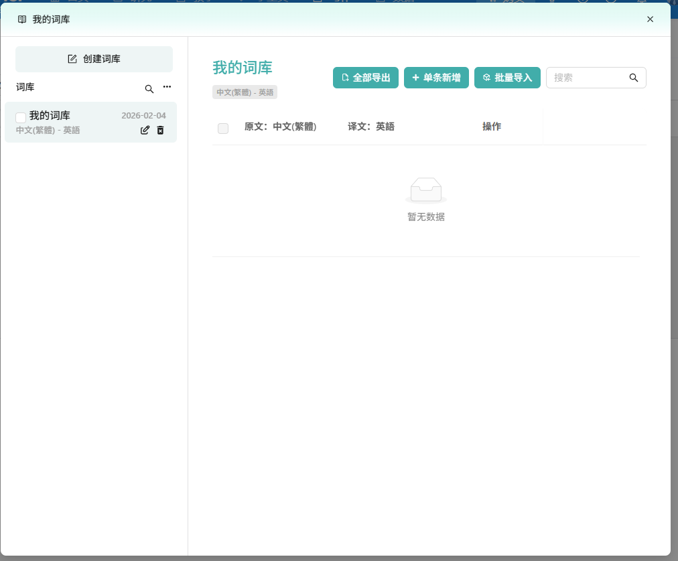This screenshot has height=561, width=678.
Task: Click the 操作 column header
Action: coord(491,127)
